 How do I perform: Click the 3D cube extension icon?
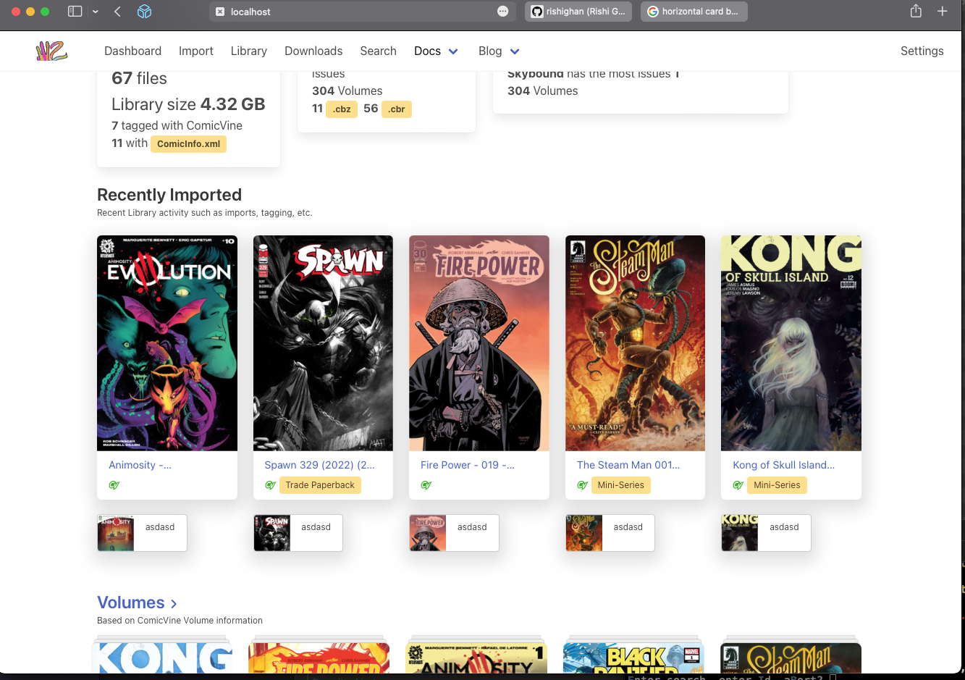pyautogui.click(x=144, y=12)
